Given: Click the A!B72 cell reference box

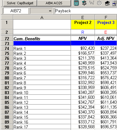Looking at the screenshot, I should [16, 11].
